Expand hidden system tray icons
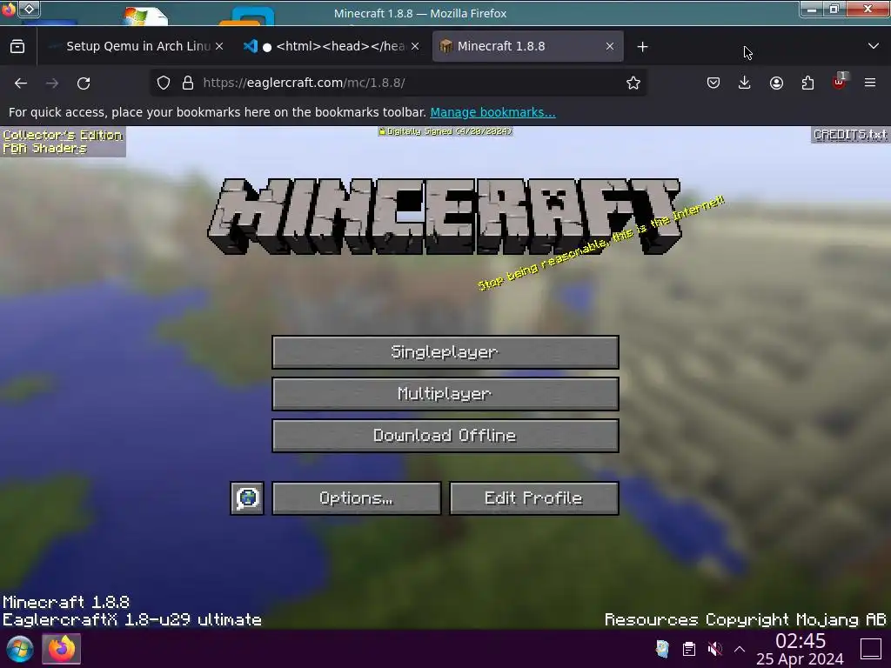 pyautogui.click(x=740, y=649)
